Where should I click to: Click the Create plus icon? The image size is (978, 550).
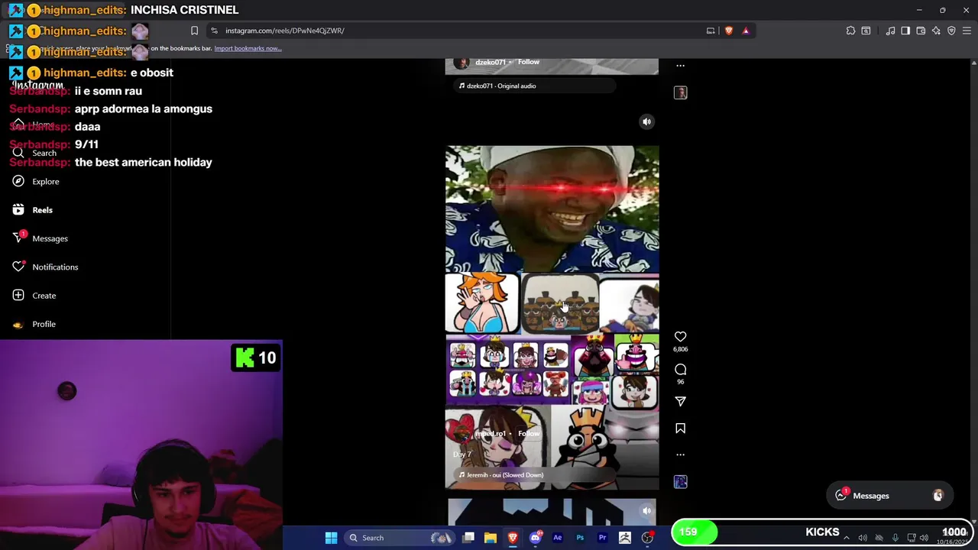(18, 296)
